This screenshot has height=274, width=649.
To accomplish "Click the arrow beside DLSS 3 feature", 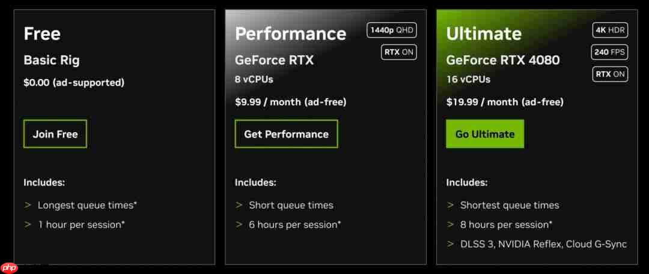I will [x=451, y=244].
